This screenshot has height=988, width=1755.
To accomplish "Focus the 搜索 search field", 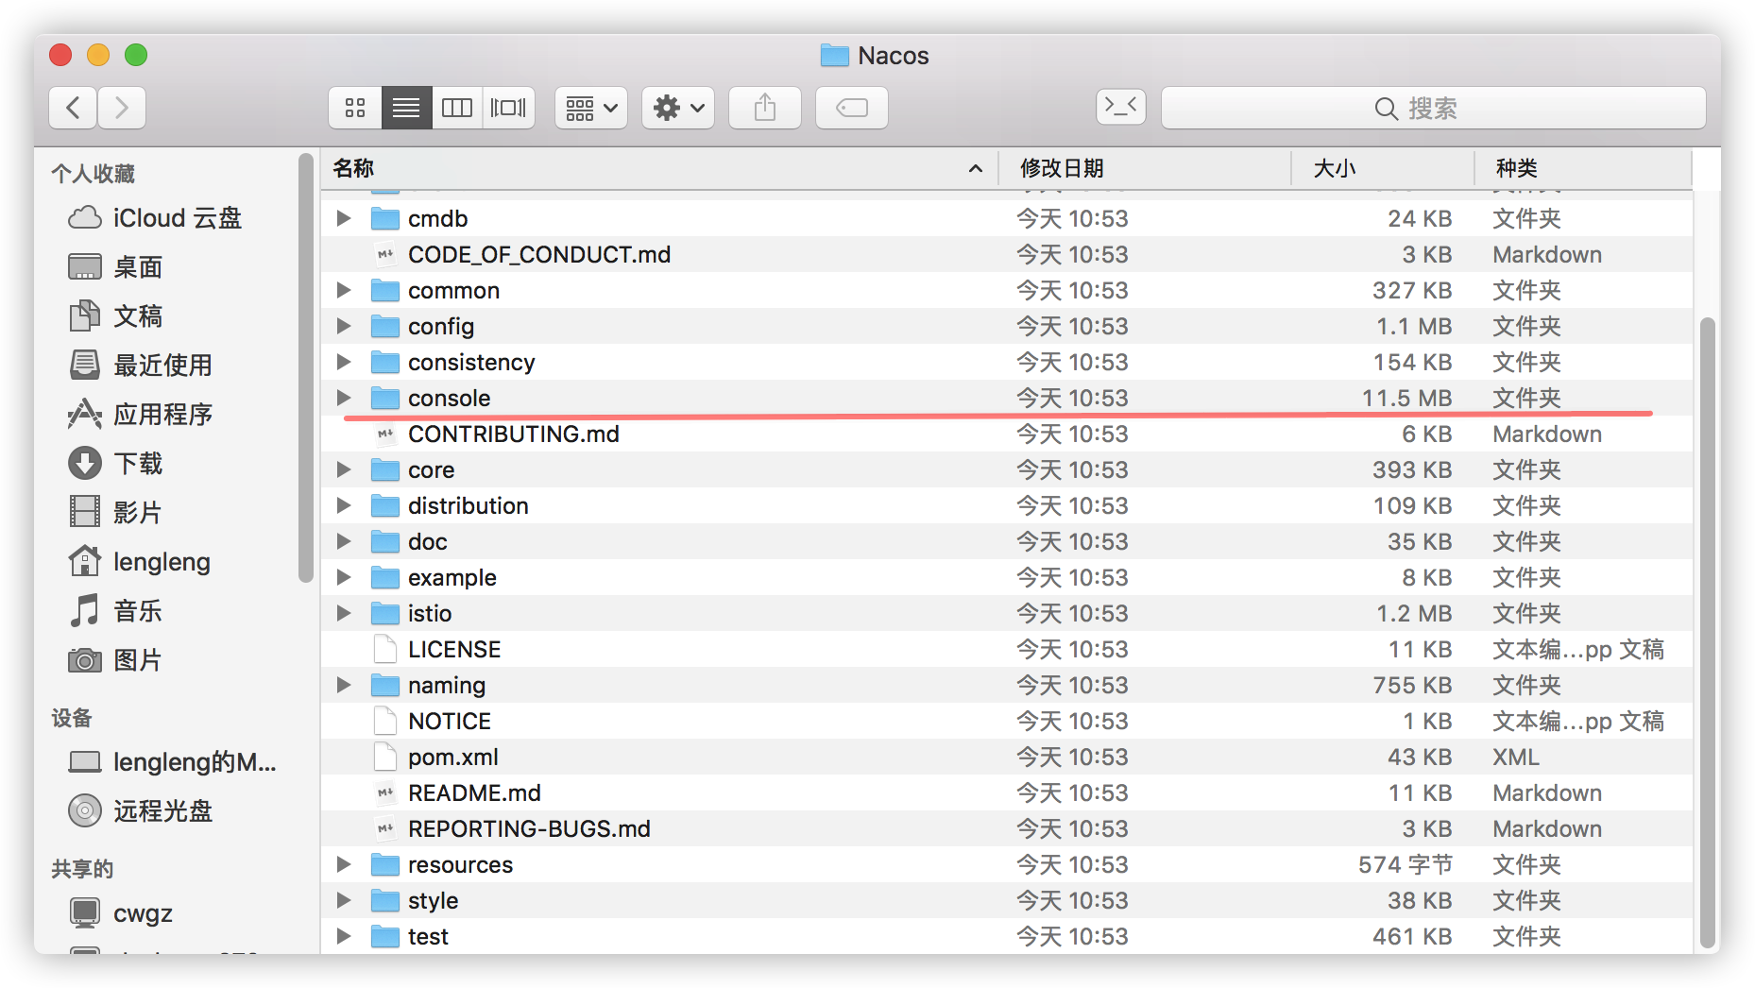I will (1433, 108).
